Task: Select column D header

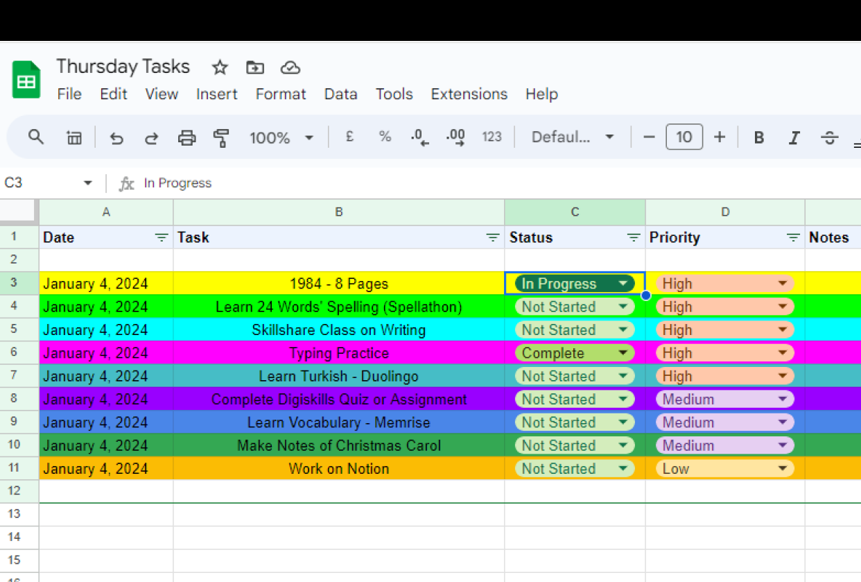Action: point(725,212)
